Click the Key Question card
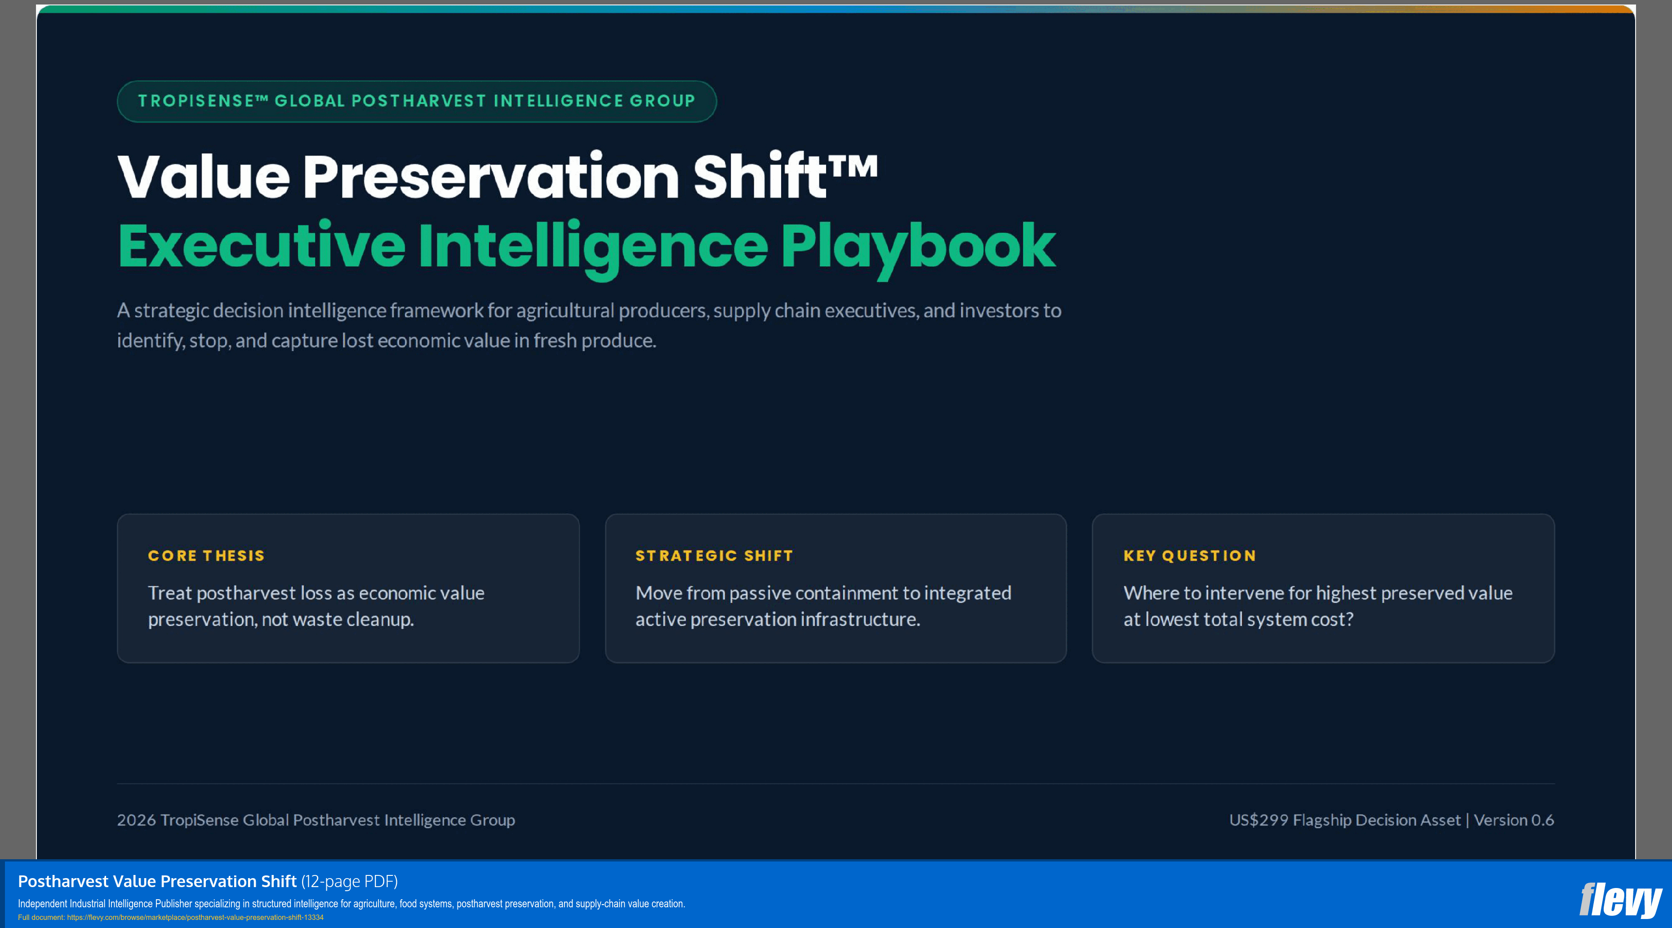Image resolution: width=1672 pixels, height=928 pixels. (x=1323, y=589)
